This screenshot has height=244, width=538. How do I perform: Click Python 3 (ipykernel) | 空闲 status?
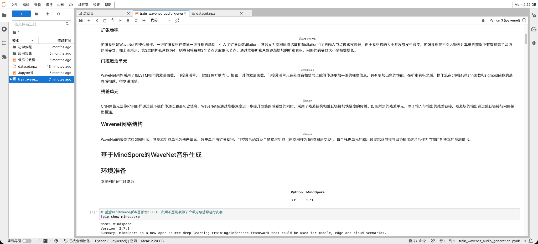(116, 241)
